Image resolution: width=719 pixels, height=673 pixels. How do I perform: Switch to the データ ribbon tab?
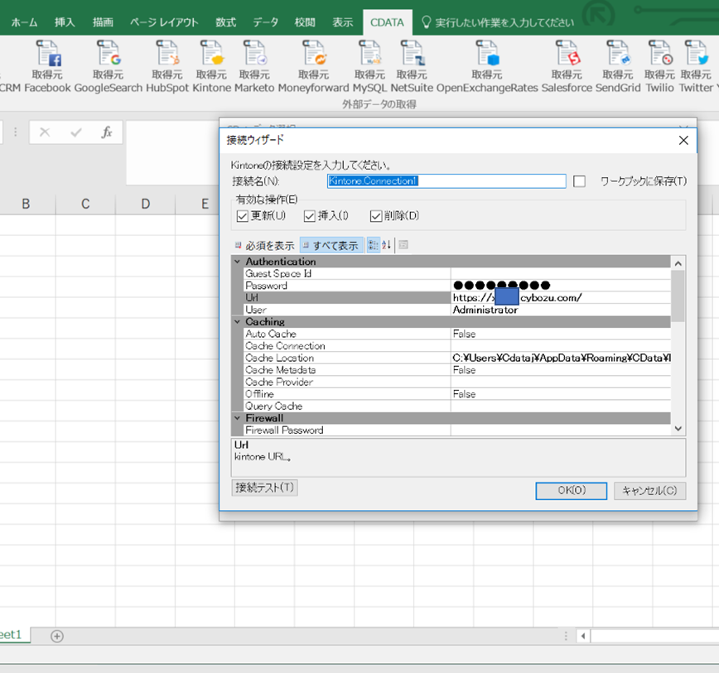[265, 23]
